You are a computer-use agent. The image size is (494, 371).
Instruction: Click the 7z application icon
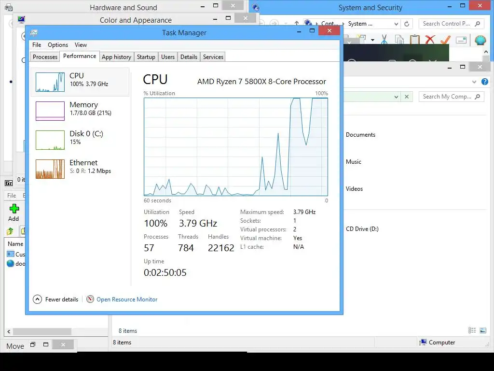point(9,183)
